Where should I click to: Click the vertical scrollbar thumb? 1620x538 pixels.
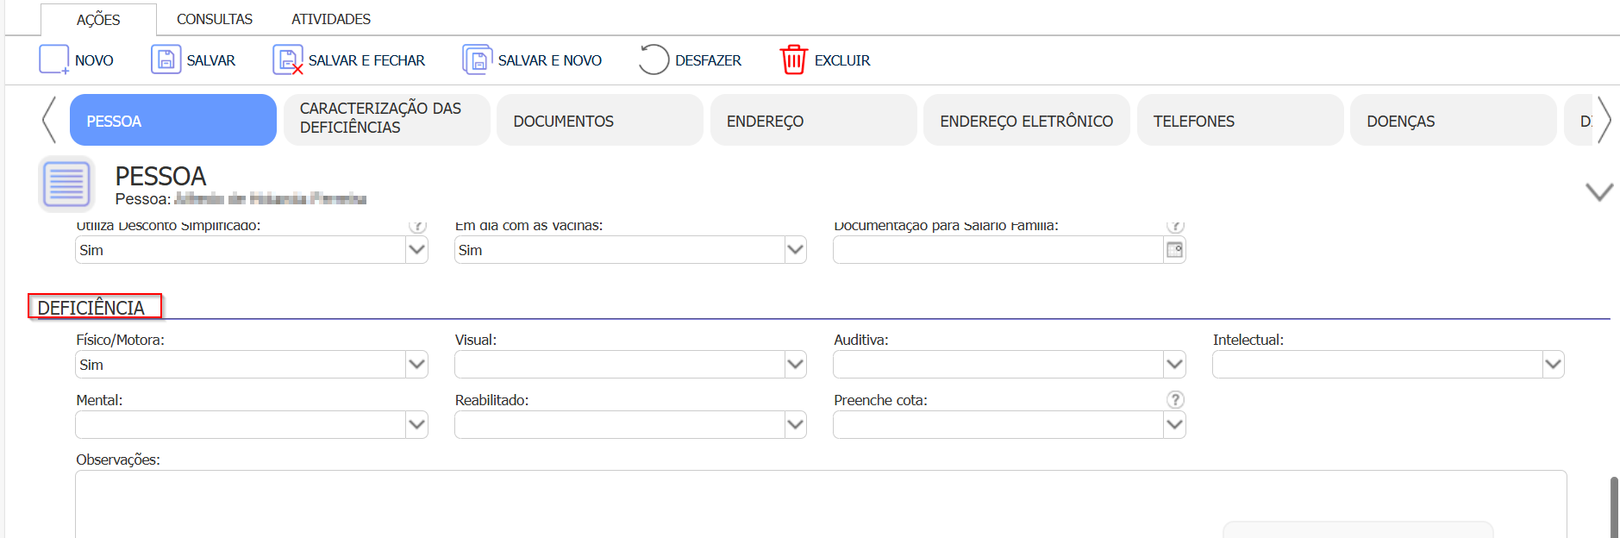point(1614,507)
